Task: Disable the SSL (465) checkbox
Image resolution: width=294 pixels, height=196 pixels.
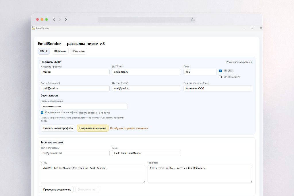Action: (220, 71)
